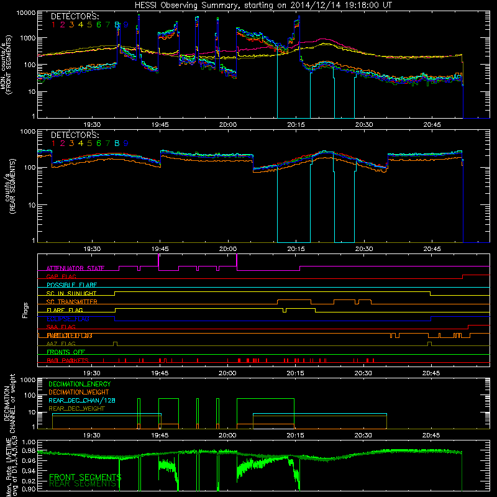
Task: Select DETECTORS: label in front segments panel
Action: pos(75,17)
